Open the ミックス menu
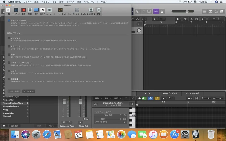This screenshot has width=226, height=141. [x=70, y=2]
